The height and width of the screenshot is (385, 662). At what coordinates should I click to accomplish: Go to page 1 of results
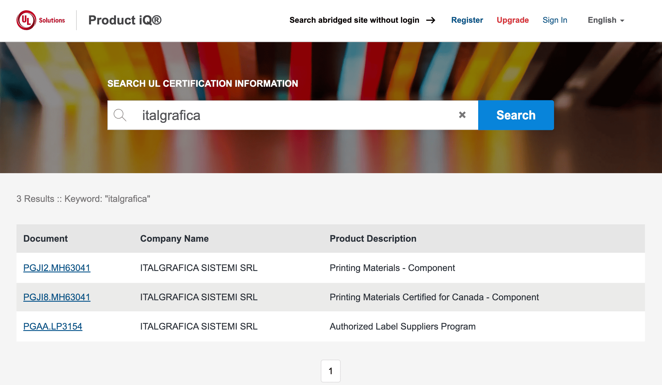[330, 371]
